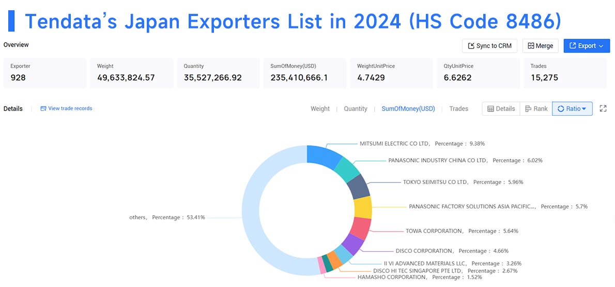
Task: Click the HAMASHO CORPORATION label
Action: pos(420,277)
